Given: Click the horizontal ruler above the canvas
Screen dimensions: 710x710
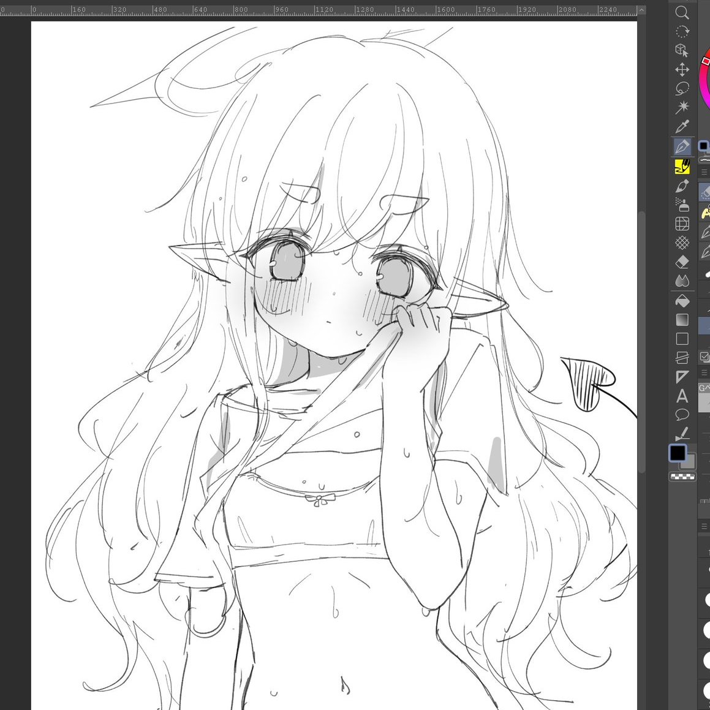Looking at the screenshot, I should point(319,10).
